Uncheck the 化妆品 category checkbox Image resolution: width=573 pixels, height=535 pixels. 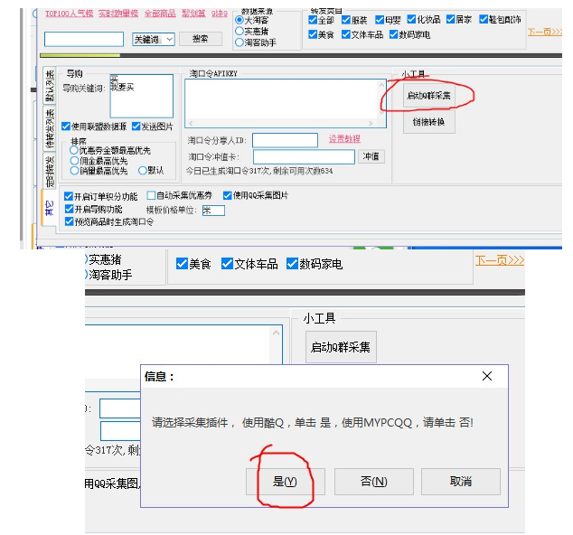[x=412, y=20]
